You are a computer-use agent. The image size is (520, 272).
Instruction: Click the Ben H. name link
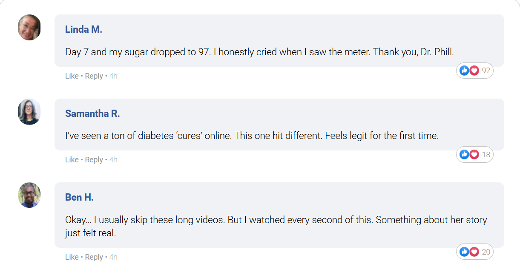pos(79,197)
